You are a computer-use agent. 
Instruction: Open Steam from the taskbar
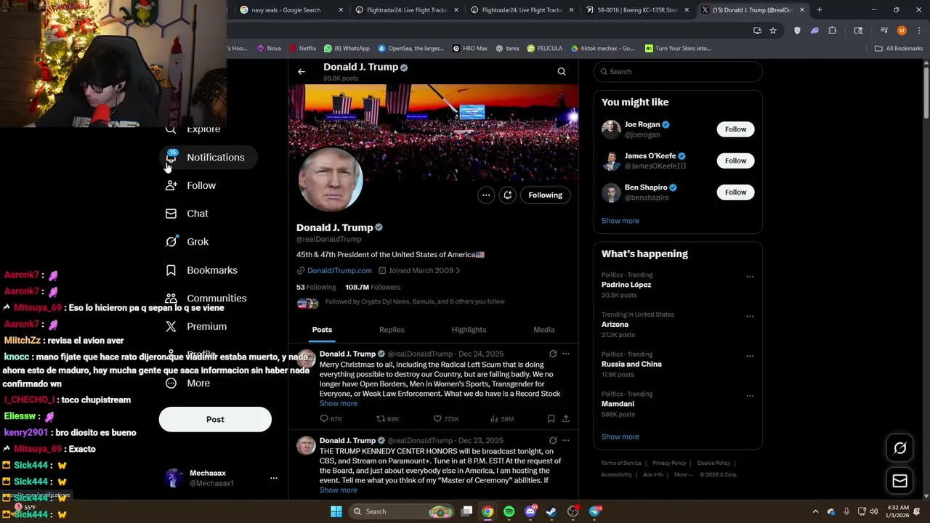point(551,511)
